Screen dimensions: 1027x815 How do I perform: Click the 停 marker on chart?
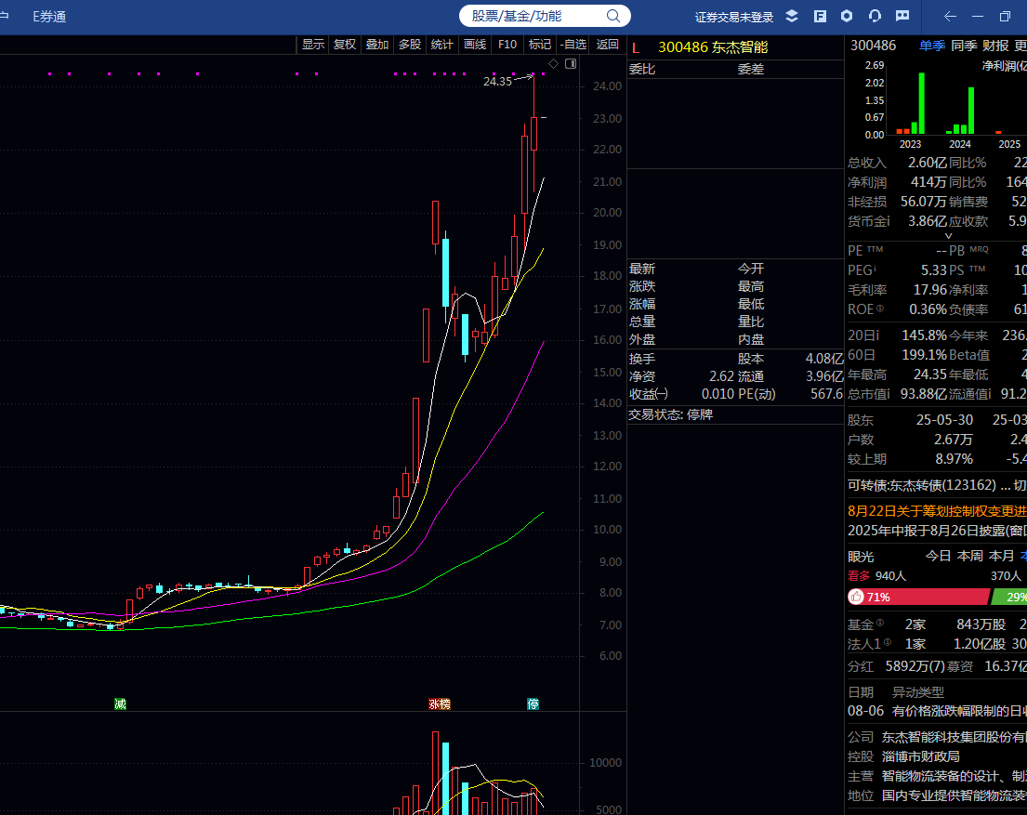pos(533,703)
